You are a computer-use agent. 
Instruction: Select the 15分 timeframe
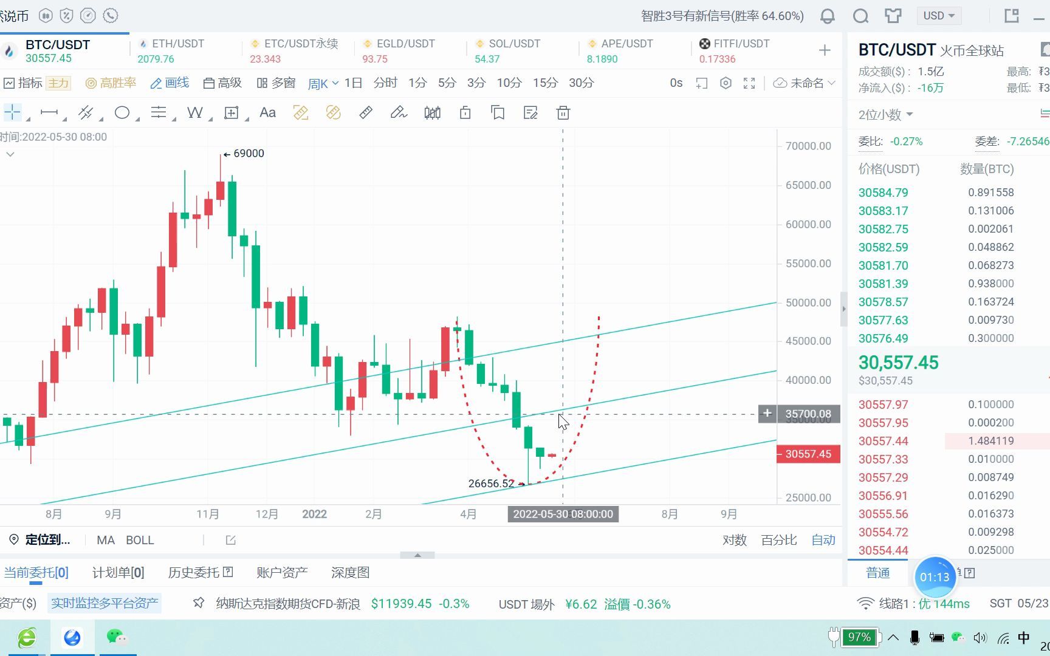(545, 83)
